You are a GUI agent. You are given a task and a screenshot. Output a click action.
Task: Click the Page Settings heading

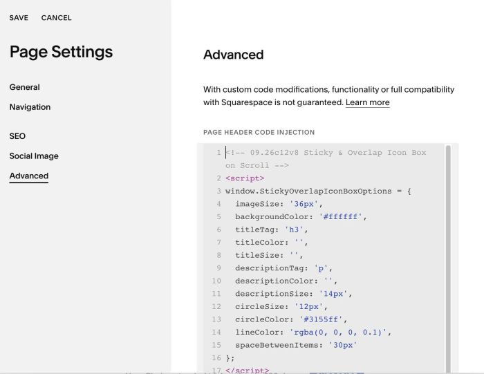(61, 52)
